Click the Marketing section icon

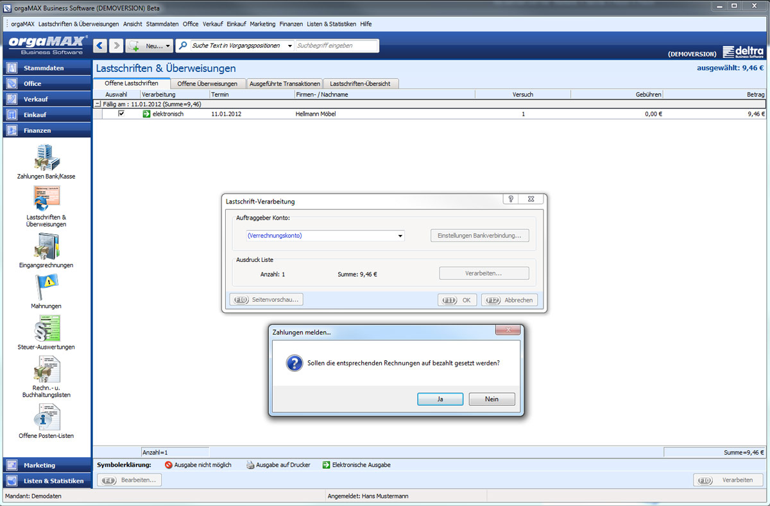click(x=11, y=465)
